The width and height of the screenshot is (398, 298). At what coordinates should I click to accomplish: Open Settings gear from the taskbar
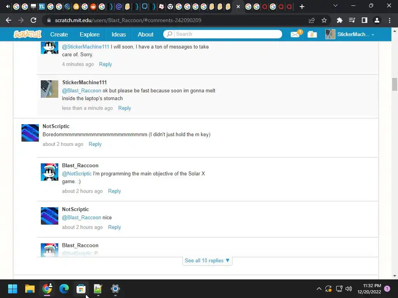tap(115, 289)
